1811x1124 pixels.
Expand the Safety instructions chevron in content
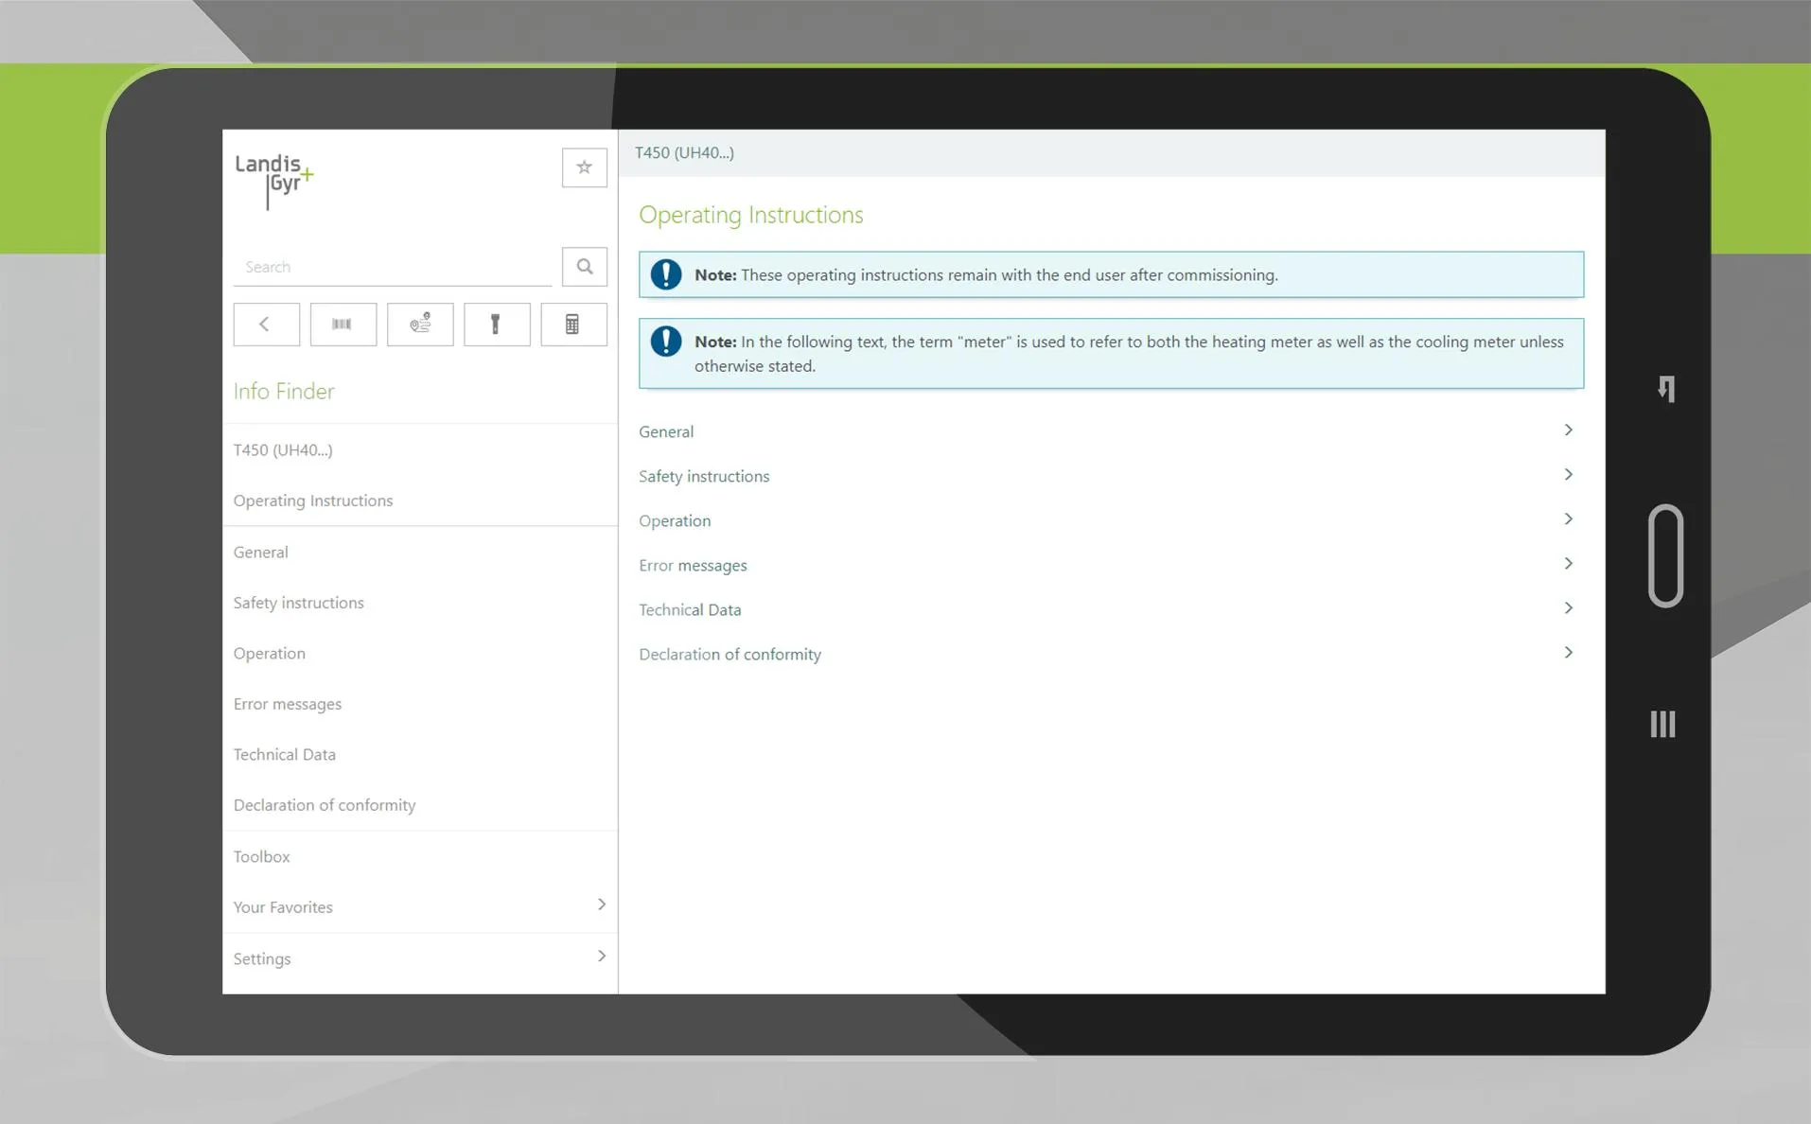pyautogui.click(x=1568, y=475)
